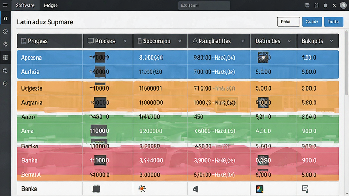Image resolution: width=349 pixels, height=196 pixels.
Task: Expand the Buknp ts column dropdown
Action: [331, 41]
